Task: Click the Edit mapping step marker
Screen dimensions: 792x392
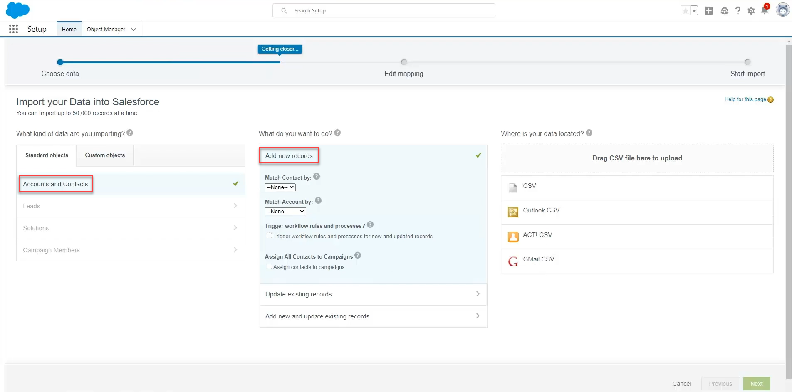Action: [404, 62]
